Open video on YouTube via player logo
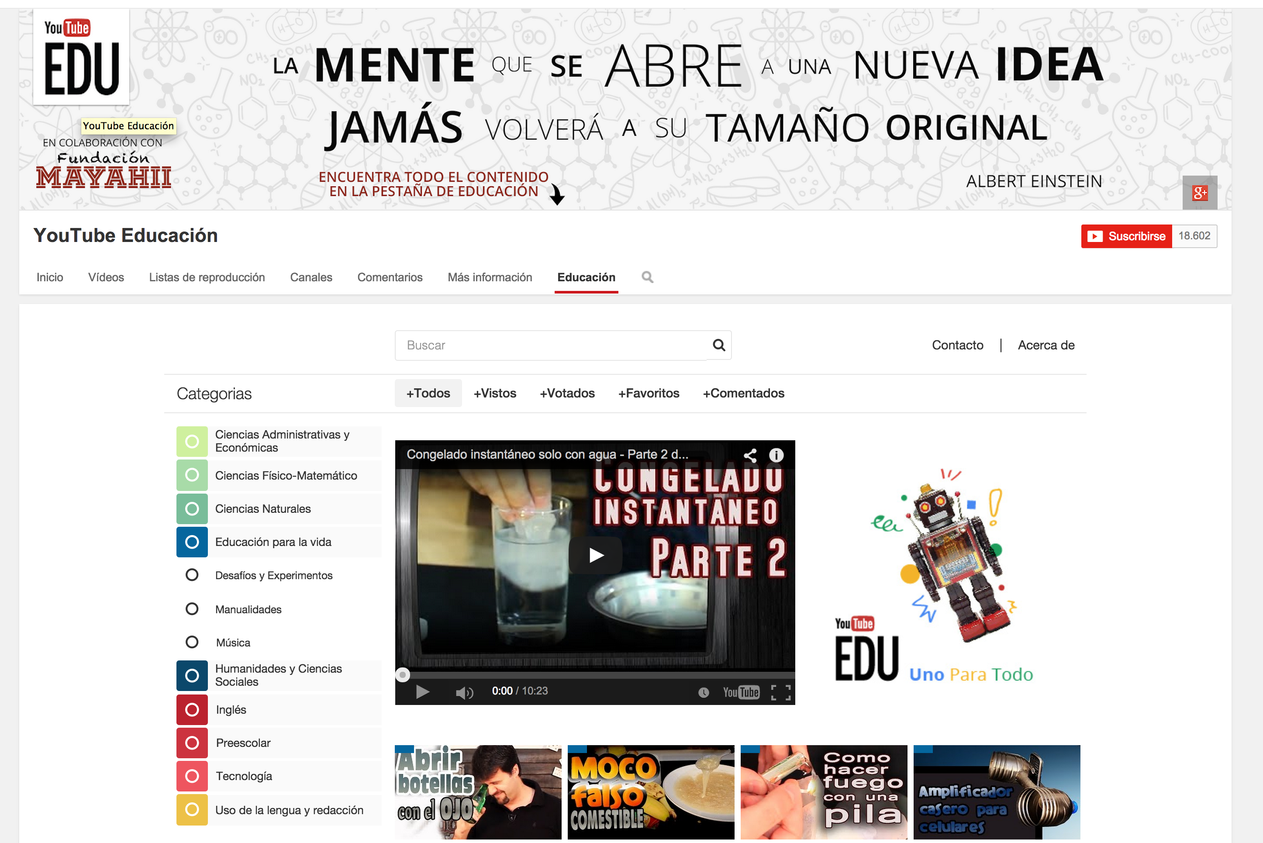This screenshot has width=1263, height=843. click(741, 692)
